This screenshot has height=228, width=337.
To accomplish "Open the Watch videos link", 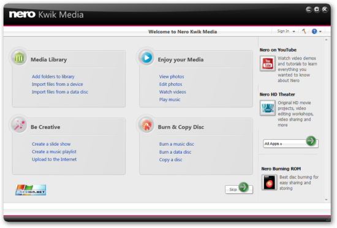I will [x=173, y=92].
